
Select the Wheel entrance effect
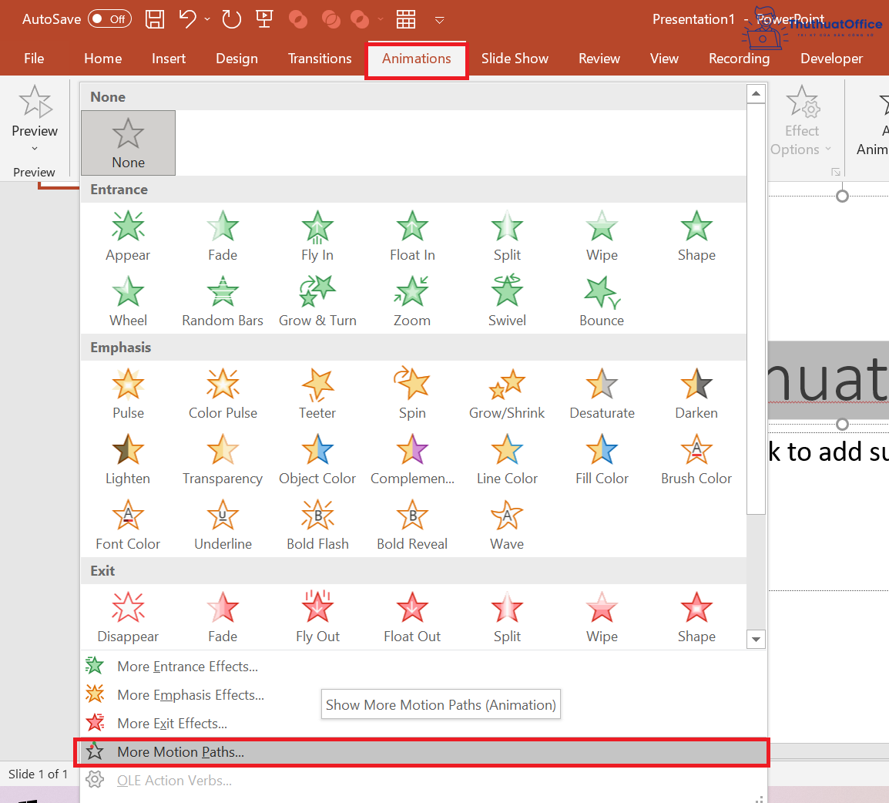pos(128,301)
